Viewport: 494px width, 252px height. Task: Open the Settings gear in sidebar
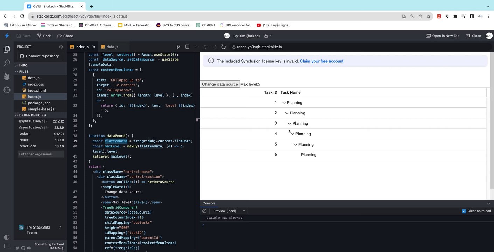[7, 90]
